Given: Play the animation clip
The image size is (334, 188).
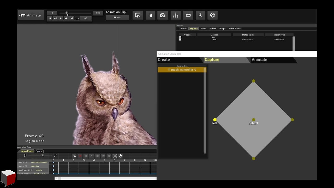Looking at the screenshot, I should tap(61, 18).
